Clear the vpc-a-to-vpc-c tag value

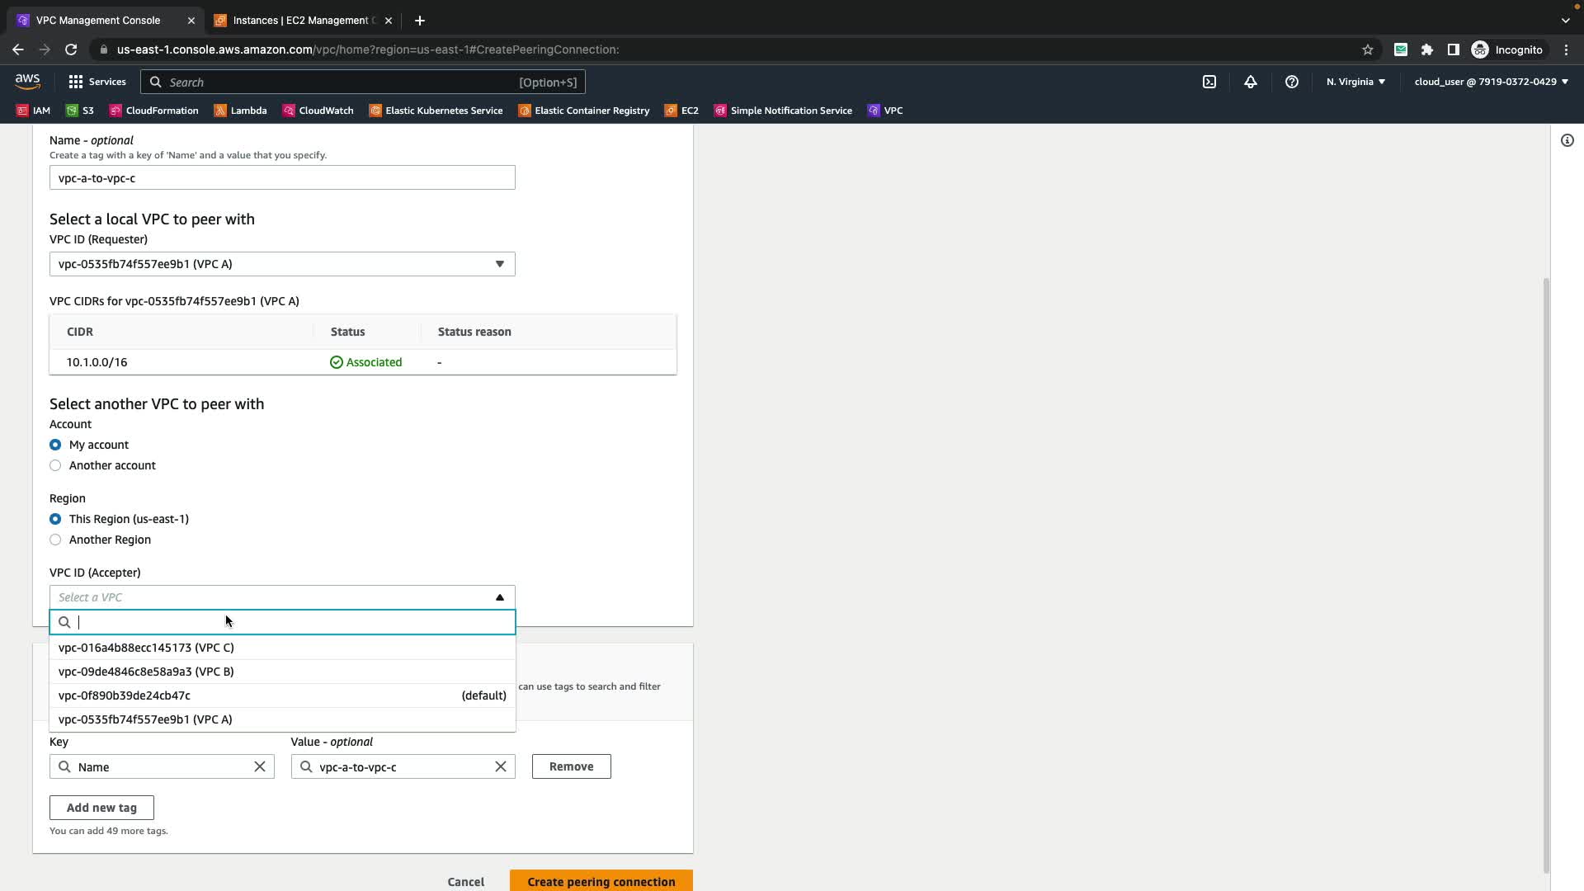[x=500, y=766]
